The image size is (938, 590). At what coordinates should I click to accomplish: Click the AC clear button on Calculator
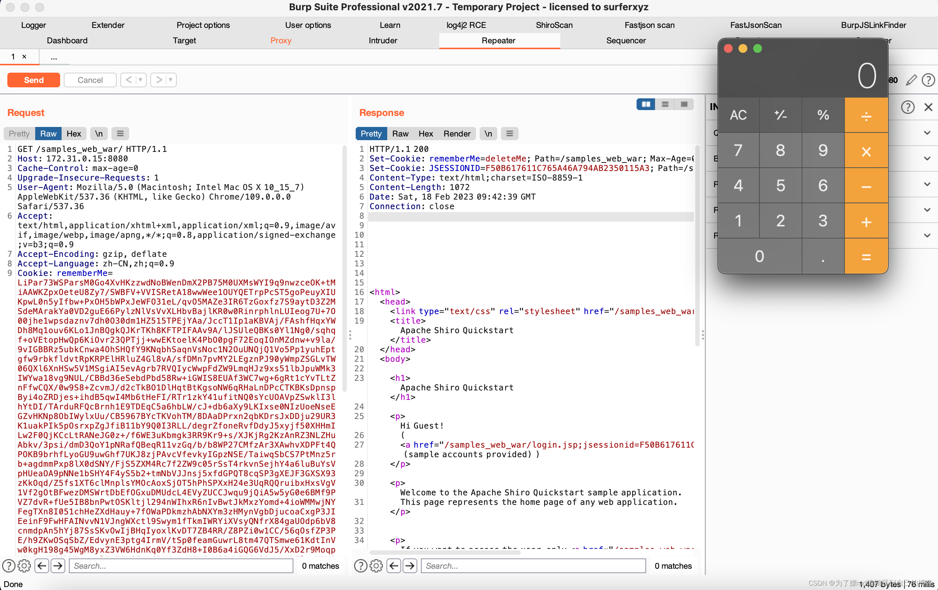(x=738, y=115)
